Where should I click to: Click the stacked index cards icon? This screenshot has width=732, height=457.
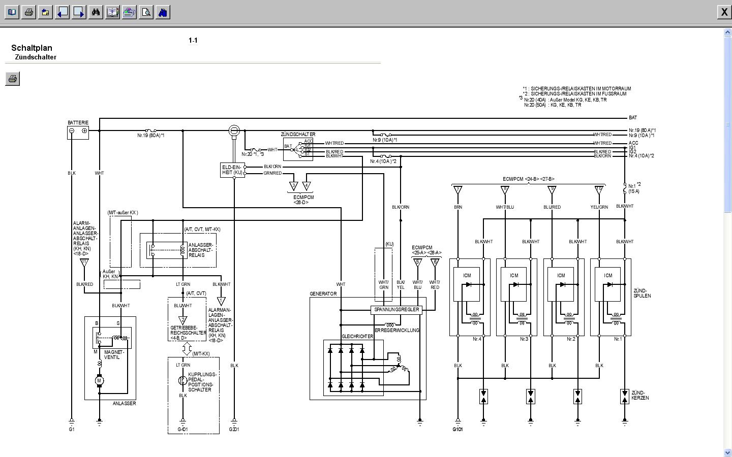pos(129,12)
